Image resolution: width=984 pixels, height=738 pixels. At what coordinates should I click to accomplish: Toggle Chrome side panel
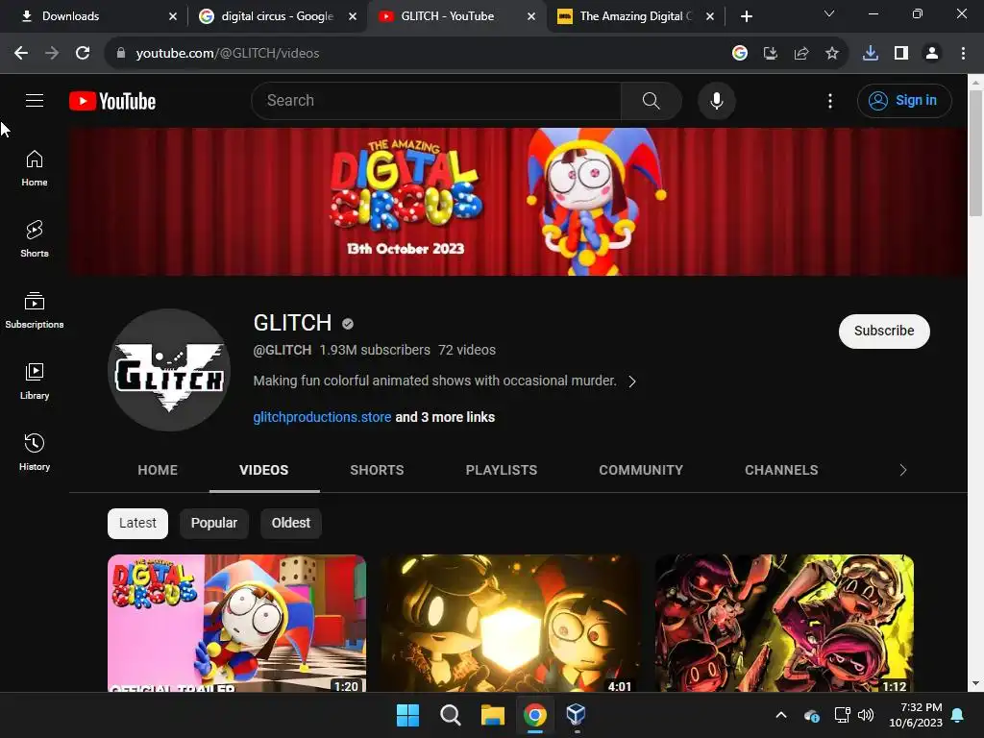901,54
